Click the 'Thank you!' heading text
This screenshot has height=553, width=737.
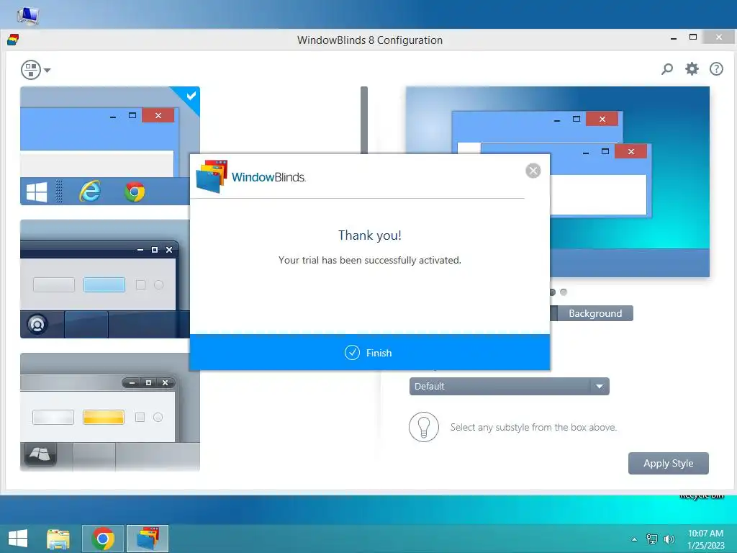(x=369, y=235)
